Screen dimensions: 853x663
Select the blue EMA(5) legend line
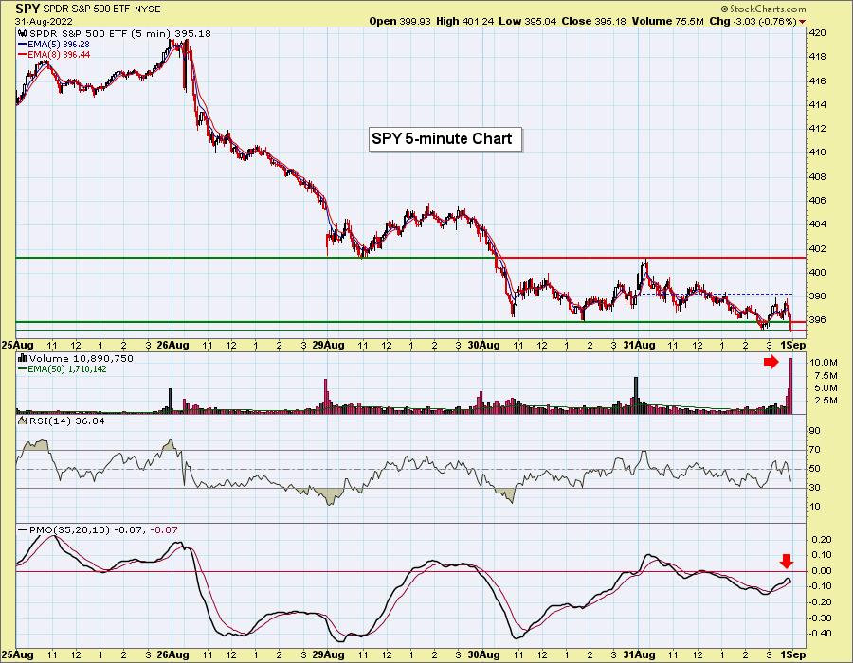[x=23, y=44]
